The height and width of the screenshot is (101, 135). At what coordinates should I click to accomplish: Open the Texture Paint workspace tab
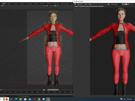pyautogui.click(x=29, y=4)
